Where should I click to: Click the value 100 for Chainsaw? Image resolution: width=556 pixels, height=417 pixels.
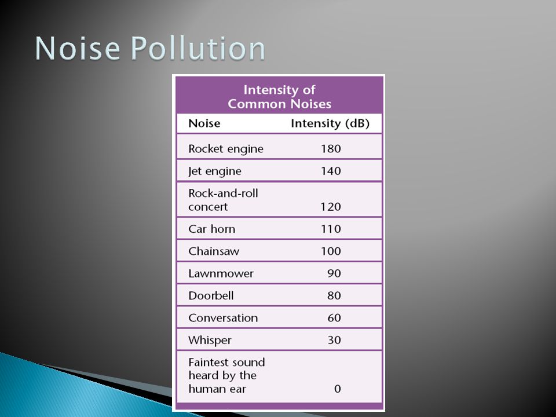tap(331, 251)
